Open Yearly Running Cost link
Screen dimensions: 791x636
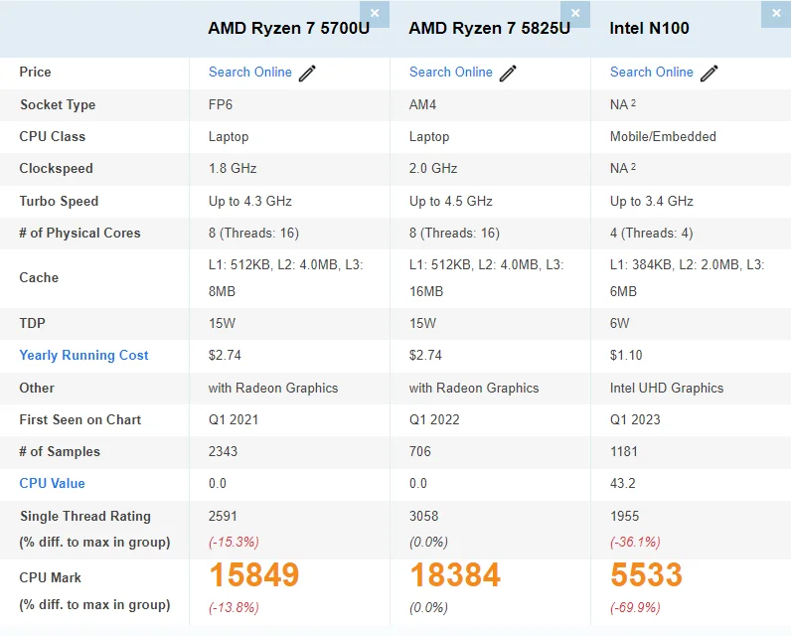[84, 355]
